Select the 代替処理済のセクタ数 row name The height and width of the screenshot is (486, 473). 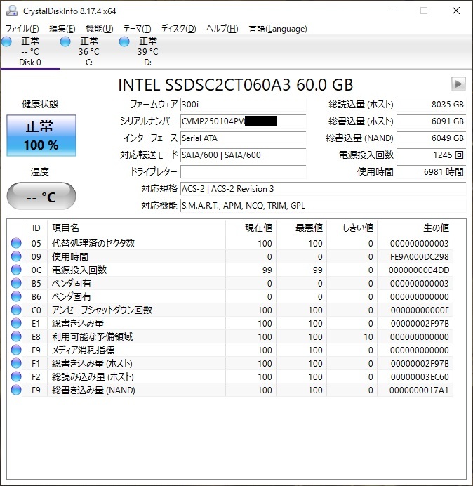click(93, 243)
